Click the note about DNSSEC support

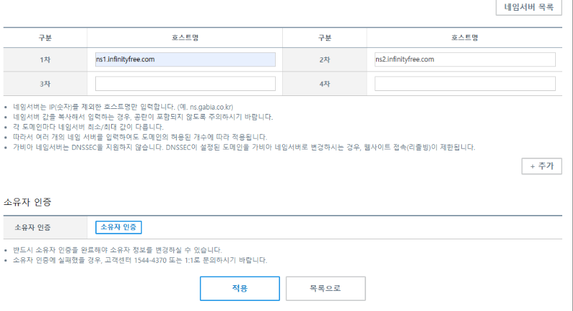coord(244,148)
